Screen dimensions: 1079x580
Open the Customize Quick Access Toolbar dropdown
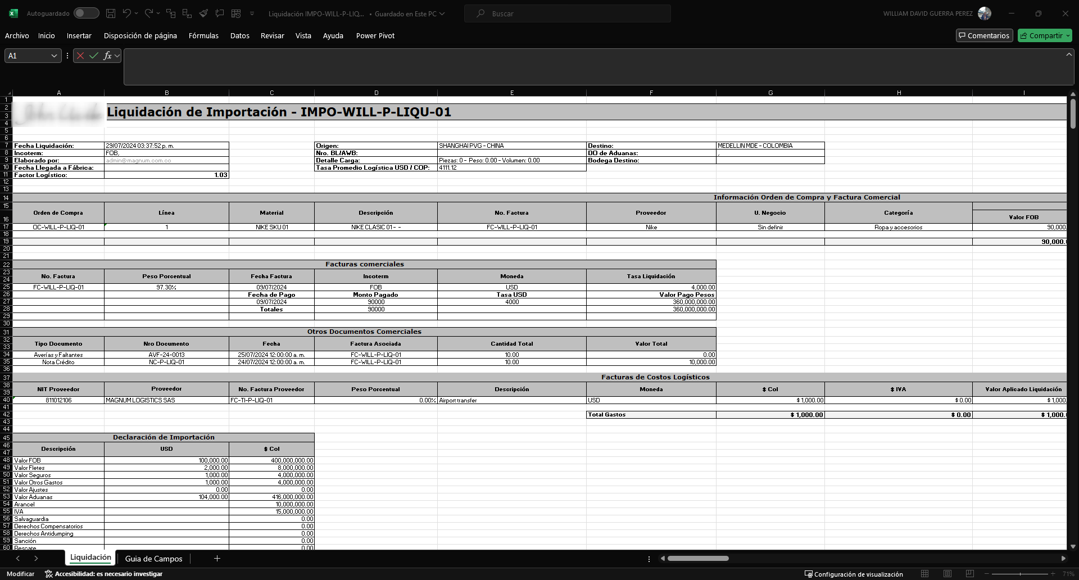[252, 13]
